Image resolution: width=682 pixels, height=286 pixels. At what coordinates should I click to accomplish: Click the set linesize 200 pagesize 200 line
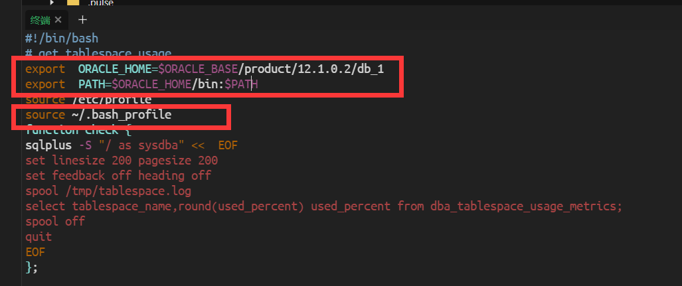coord(122,161)
